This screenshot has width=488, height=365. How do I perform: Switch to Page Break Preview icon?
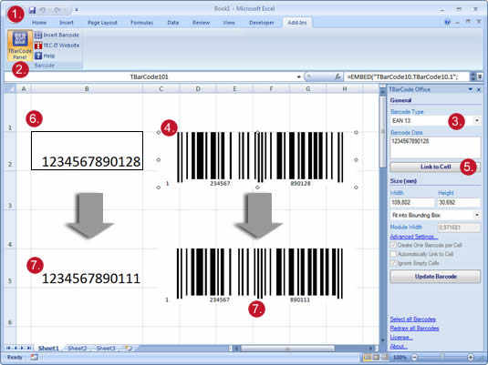[x=385, y=357]
